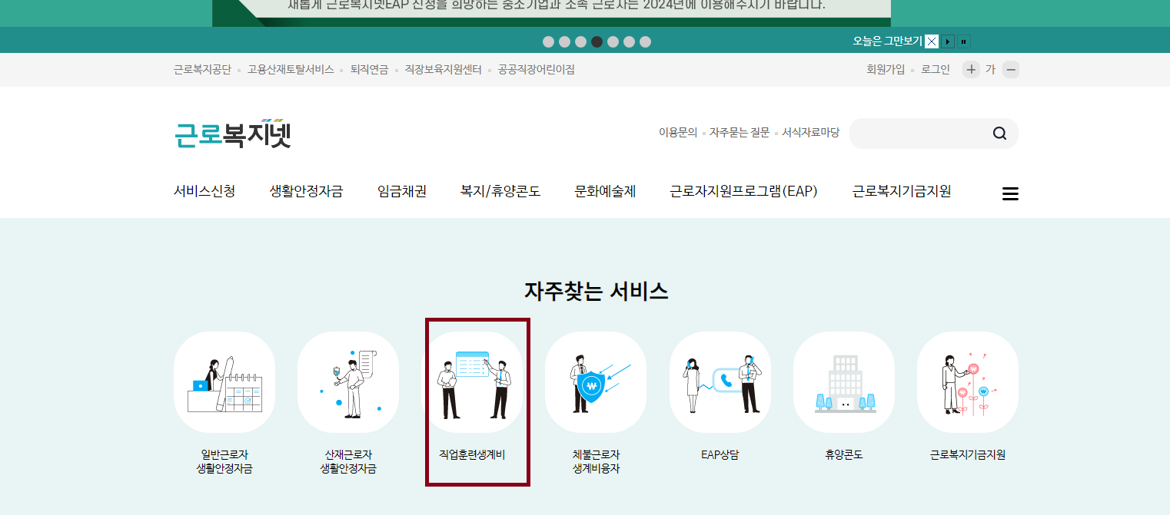Open the 근로복지기금지원 flower icon
This screenshot has width=1170, height=515.
pyautogui.click(x=967, y=382)
